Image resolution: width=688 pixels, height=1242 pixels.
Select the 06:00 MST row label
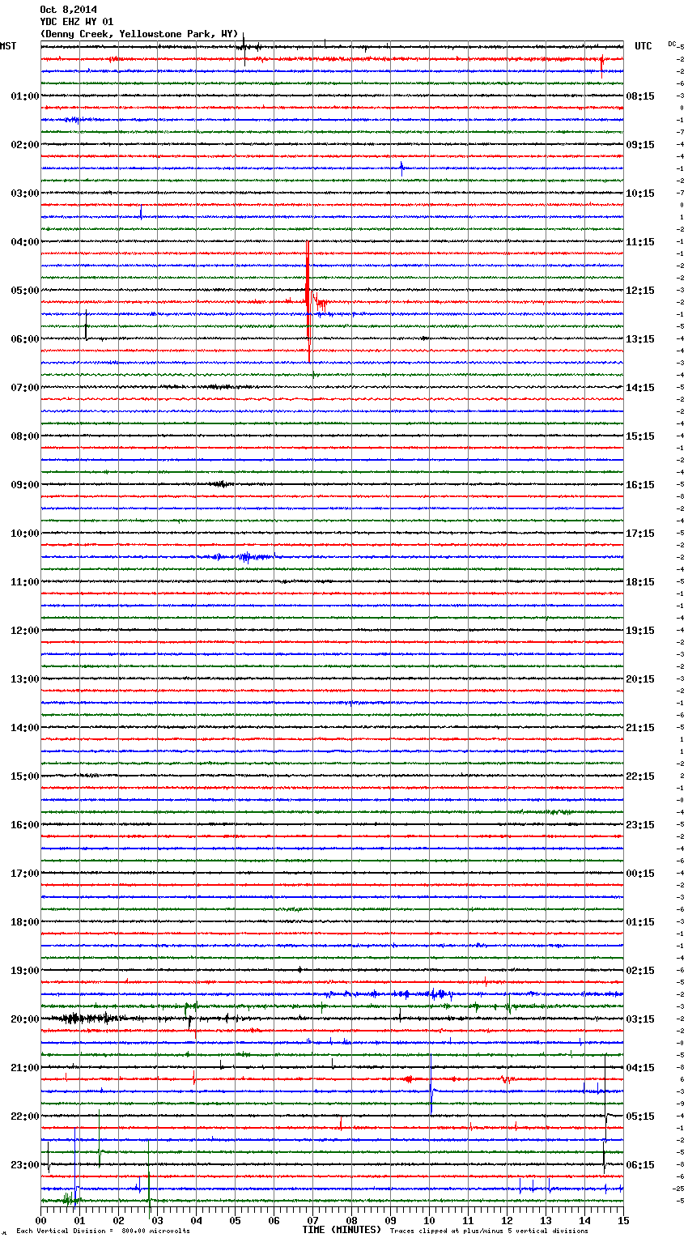click(x=25, y=339)
